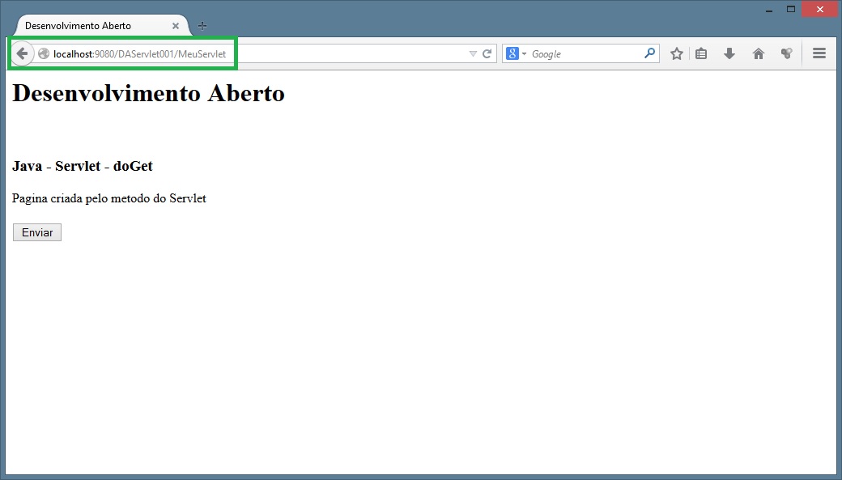This screenshot has width=842, height=480.
Task: Minimize the browser window
Action: pyautogui.click(x=768, y=9)
